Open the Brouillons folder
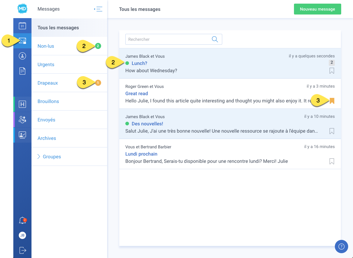This screenshot has height=258, width=353. pos(69,102)
